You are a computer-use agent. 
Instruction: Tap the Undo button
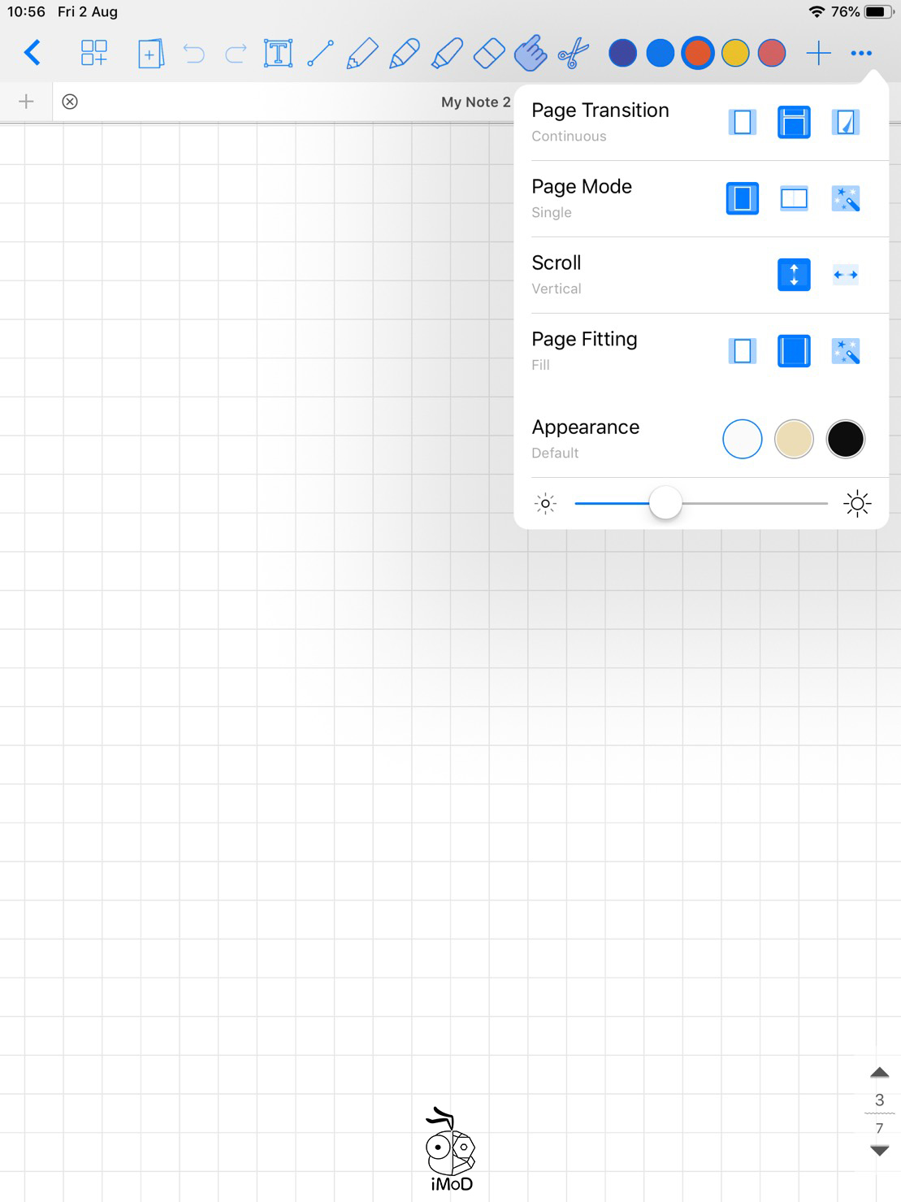194,52
